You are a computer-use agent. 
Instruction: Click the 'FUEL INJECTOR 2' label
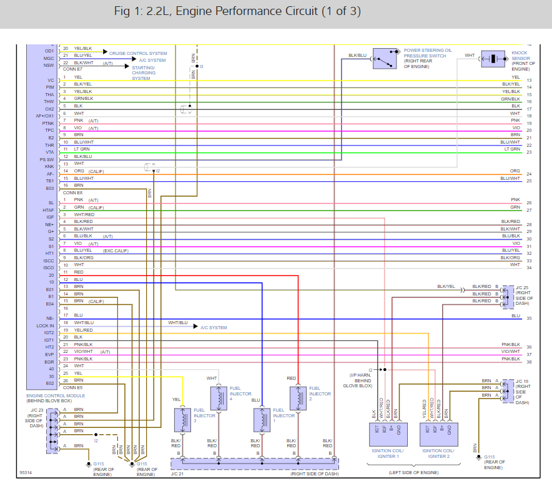(x=320, y=394)
